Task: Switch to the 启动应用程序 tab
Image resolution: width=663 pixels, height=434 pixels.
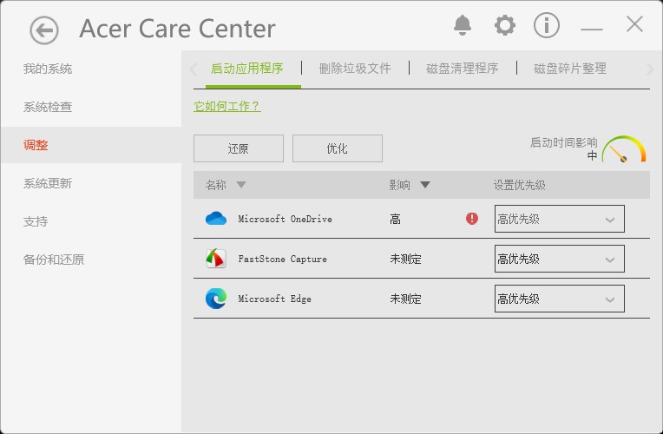Action: pyautogui.click(x=247, y=69)
